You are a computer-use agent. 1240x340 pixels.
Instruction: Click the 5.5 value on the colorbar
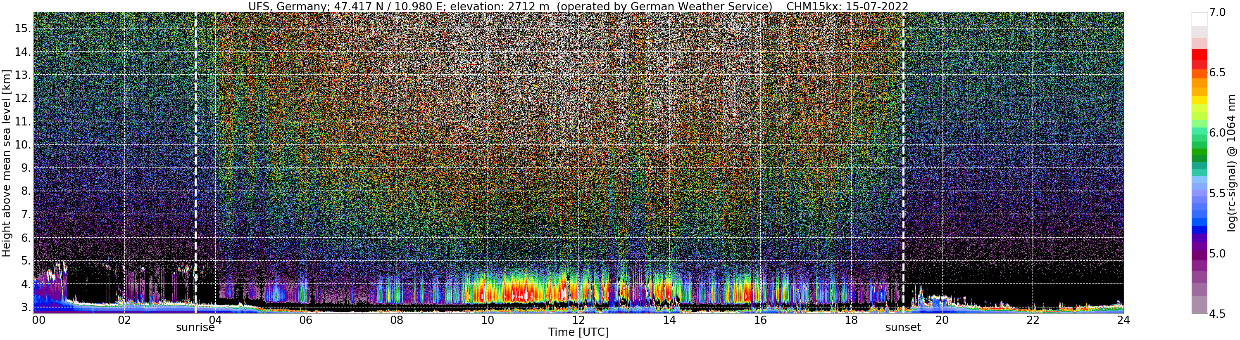(x=1218, y=193)
